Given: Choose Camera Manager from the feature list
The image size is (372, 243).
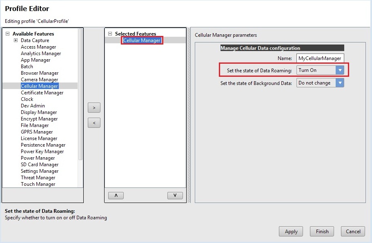Looking at the screenshot, I should coord(39,80).
